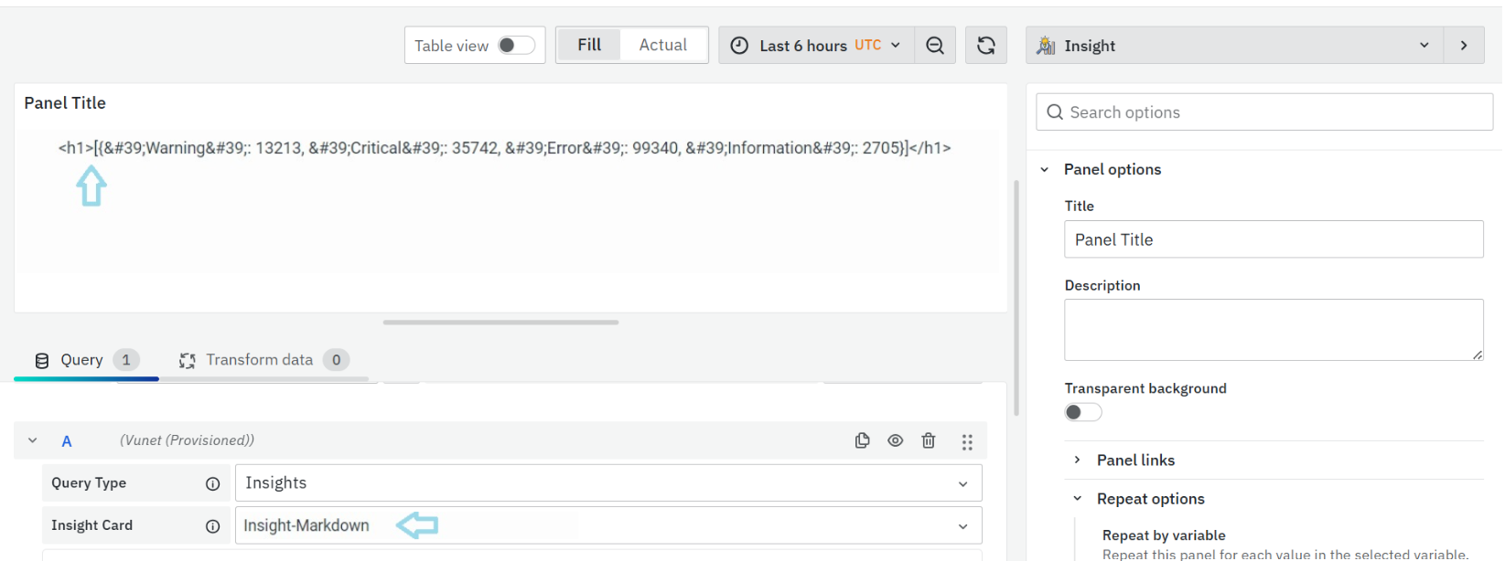Click the horizontal scrollbar under the panel preview
This screenshot has width=1505, height=561.
[x=500, y=323]
